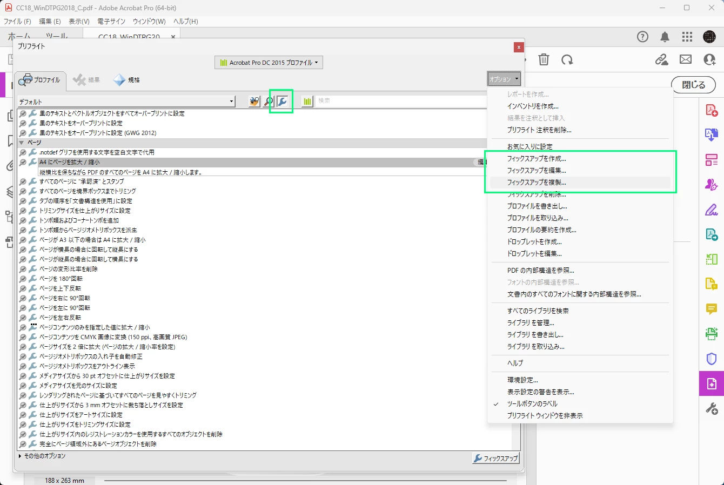Select the magnifier checks button in Preflight toolbar
This screenshot has width=724, height=485.
click(x=269, y=102)
